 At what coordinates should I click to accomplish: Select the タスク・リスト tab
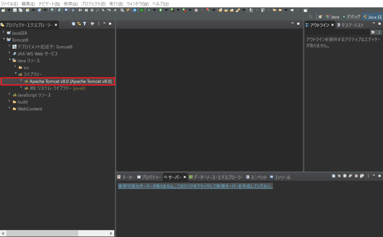pyautogui.click(x=351, y=25)
